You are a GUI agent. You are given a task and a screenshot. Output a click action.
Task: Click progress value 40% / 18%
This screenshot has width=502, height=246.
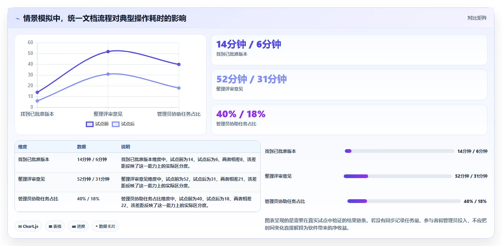(x=475, y=201)
